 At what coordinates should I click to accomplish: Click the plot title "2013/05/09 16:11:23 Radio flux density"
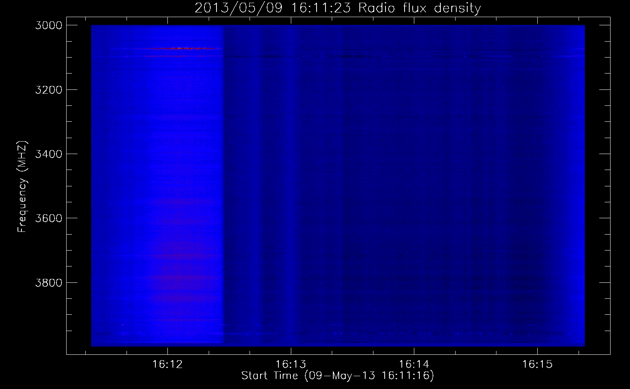(x=338, y=8)
